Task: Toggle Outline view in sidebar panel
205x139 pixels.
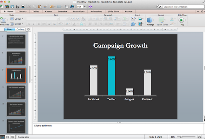Action: [20, 29]
